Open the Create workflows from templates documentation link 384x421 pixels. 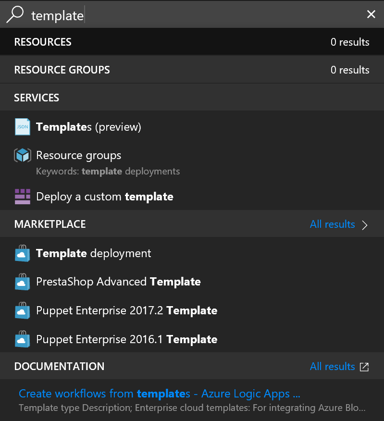click(159, 393)
